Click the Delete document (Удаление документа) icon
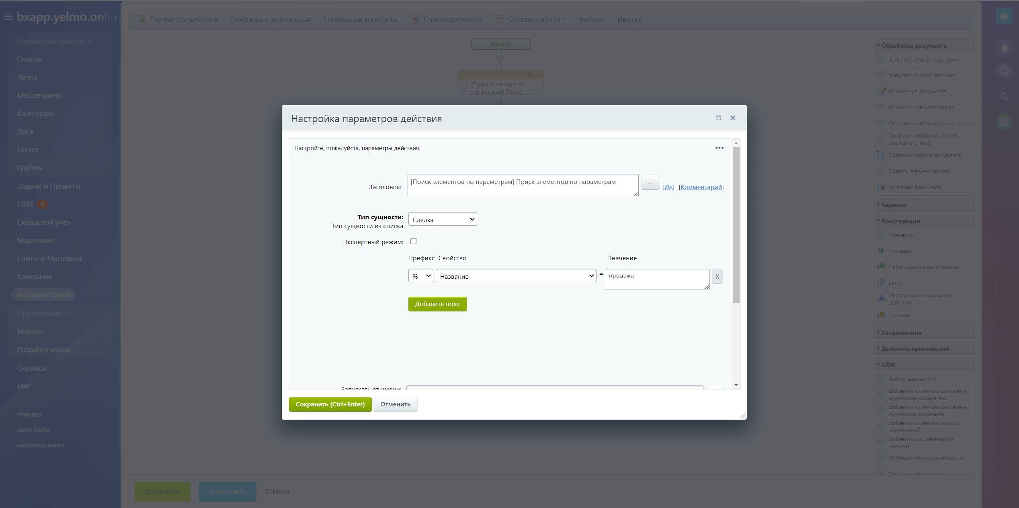This screenshot has width=1019, height=508. click(x=881, y=187)
